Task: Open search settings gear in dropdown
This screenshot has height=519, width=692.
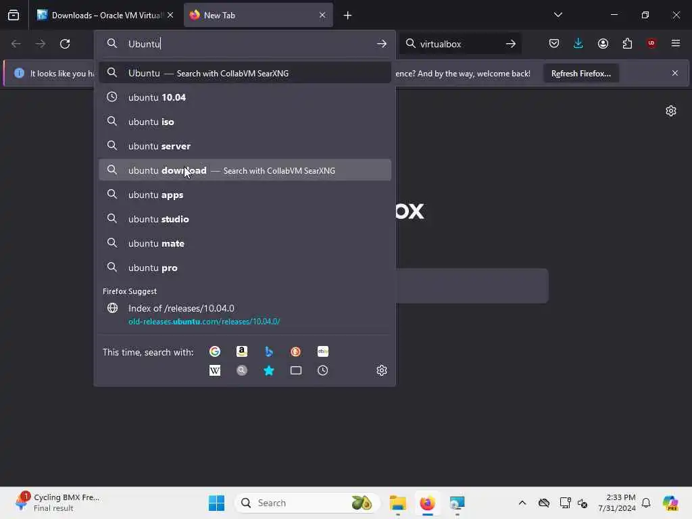Action: click(x=382, y=370)
